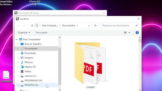Click the Este Computador monitor icon
The height and width of the screenshot is (91, 162).
pos(21,39)
